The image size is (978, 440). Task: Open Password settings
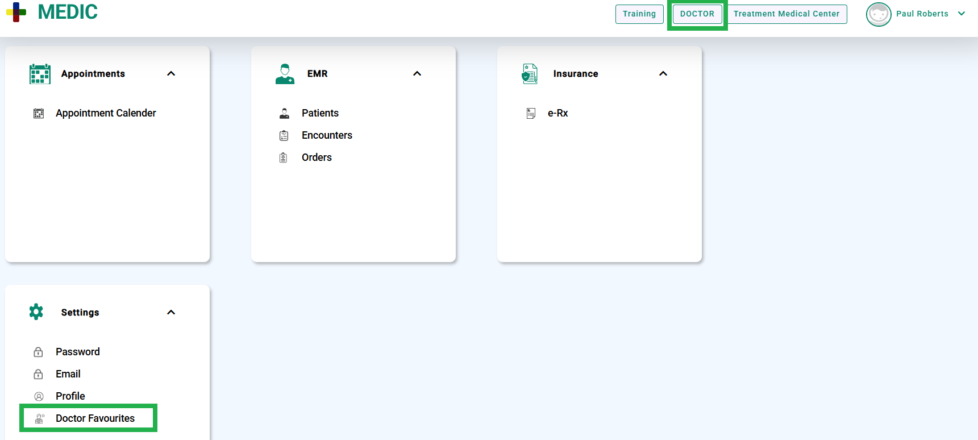pyautogui.click(x=78, y=352)
